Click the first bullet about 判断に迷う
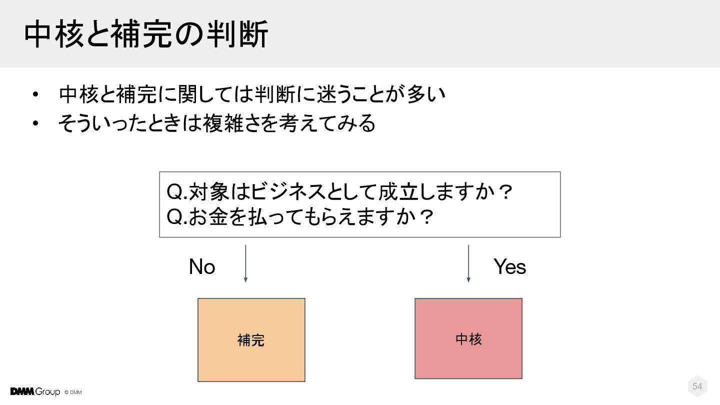The image size is (720, 405). pos(252,94)
